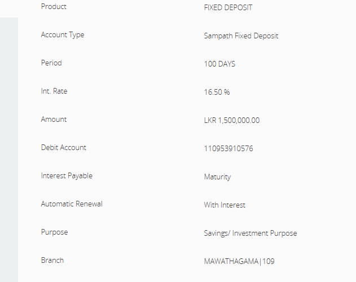Select the 100 DAYS period value
Image resolution: width=356 pixels, height=282 pixels.
click(x=219, y=64)
